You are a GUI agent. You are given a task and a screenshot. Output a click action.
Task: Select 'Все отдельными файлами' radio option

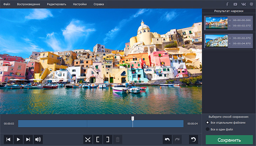pyautogui.click(x=208, y=123)
